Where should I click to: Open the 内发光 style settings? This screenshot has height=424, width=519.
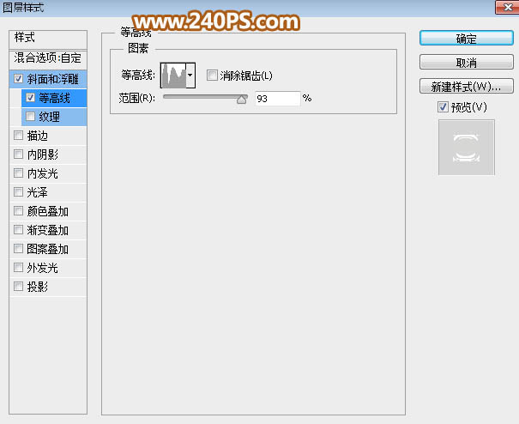click(x=43, y=173)
